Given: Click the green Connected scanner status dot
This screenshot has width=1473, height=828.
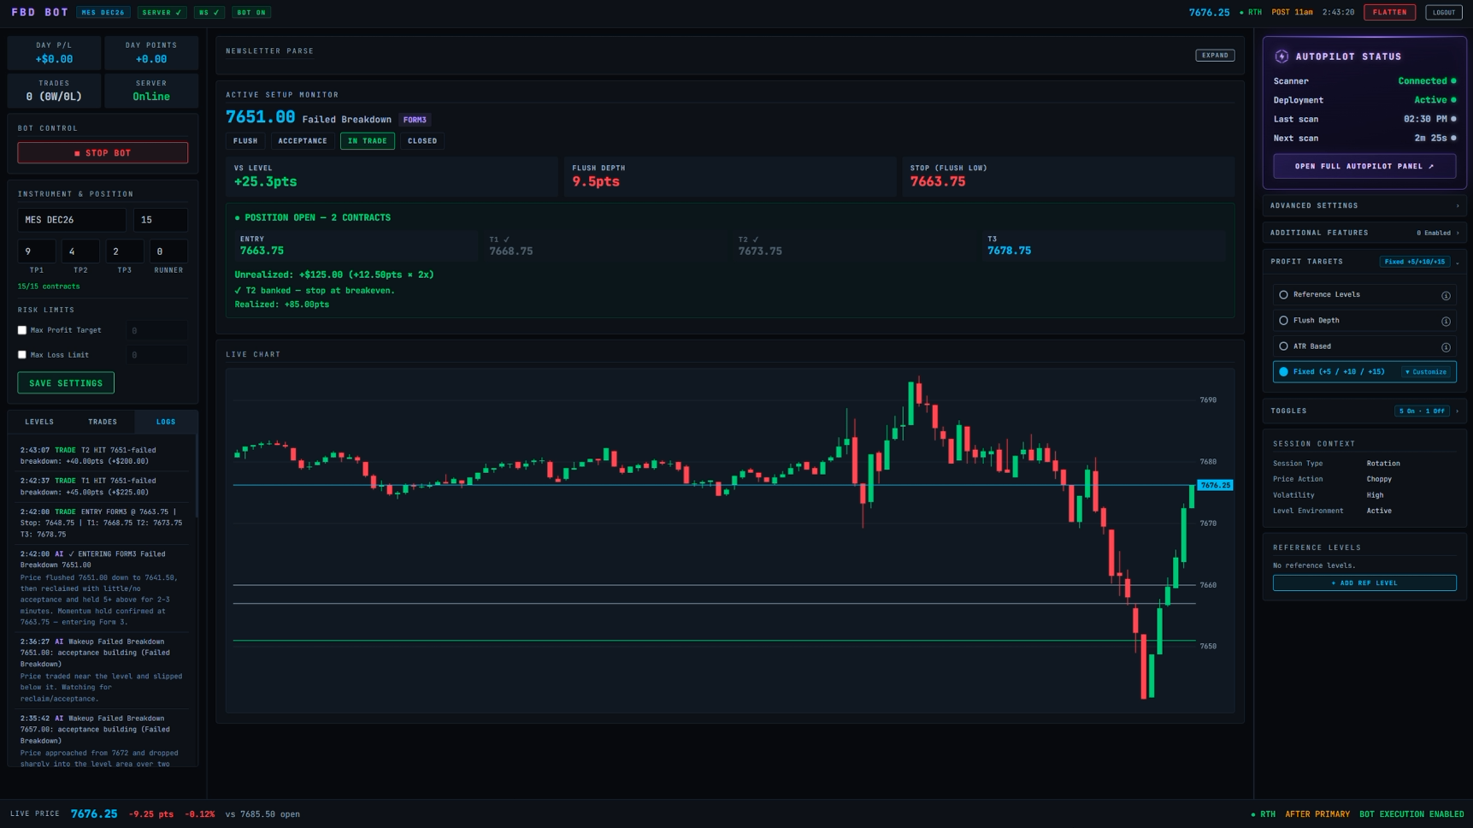Looking at the screenshot, I should 1453,81.
